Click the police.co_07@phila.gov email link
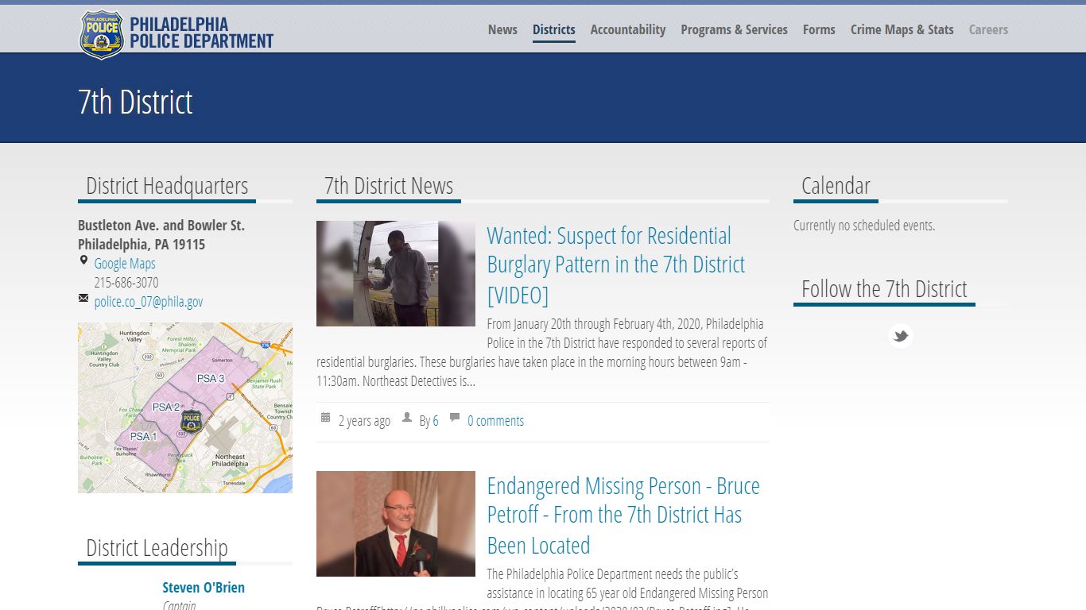This screenshot has height=610, width=1086. 149,302
